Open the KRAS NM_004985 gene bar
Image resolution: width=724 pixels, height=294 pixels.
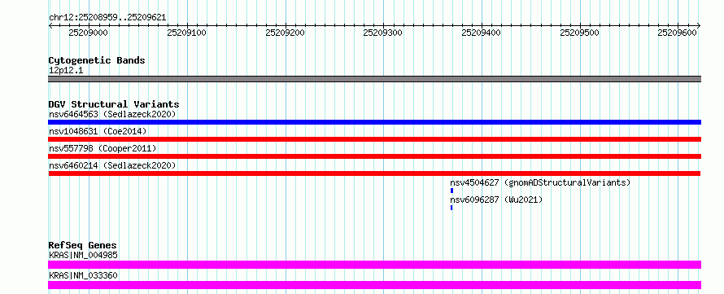click(x=374, y=265)
